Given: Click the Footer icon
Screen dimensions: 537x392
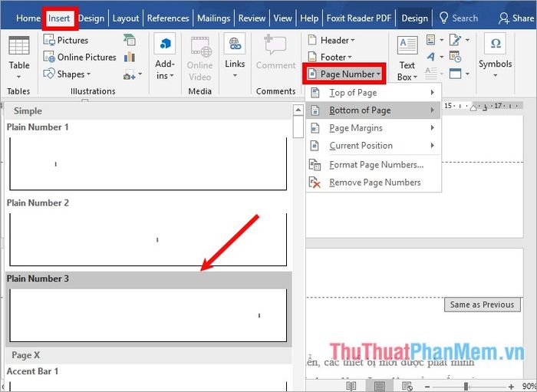Looking at the screenshot, I should click(x=312, y=57).
